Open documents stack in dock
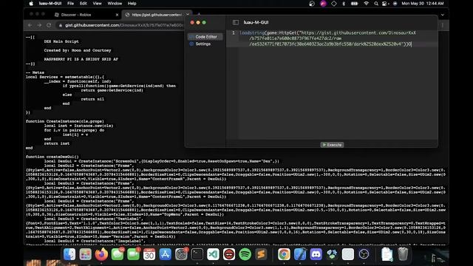This screenshot has height=266, width=473. pos(387,254)
